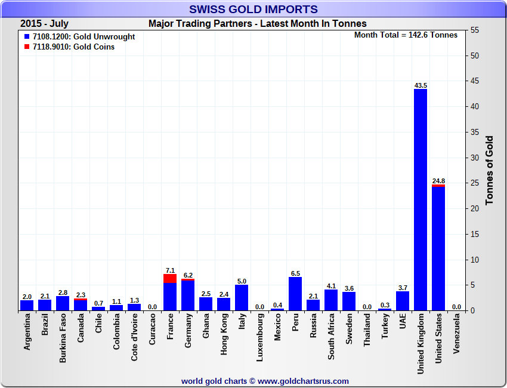Click the 43.5 value label
Screen dimensions: 507x388
click(x=421, y=85)
